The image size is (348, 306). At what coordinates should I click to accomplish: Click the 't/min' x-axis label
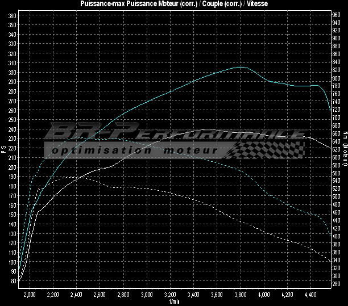point(174,302)
